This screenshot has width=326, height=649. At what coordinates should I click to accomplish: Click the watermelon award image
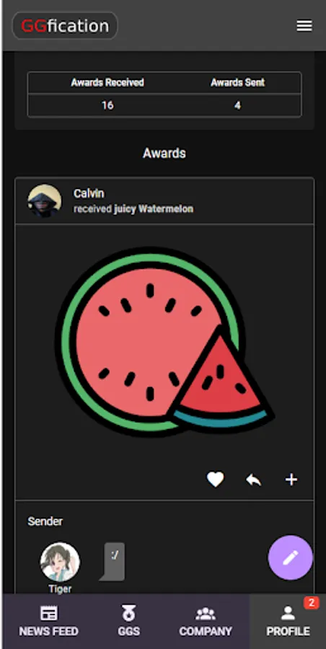click(164, 342)
